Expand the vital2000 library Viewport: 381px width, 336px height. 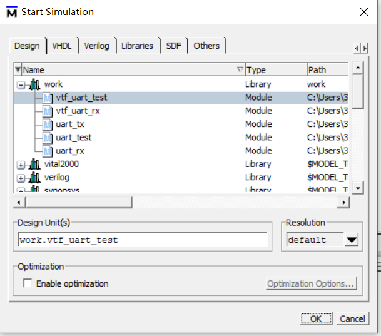tap(21, 165)
